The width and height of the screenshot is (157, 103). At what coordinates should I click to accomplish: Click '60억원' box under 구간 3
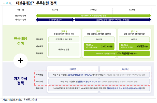(x=134, y=39)
